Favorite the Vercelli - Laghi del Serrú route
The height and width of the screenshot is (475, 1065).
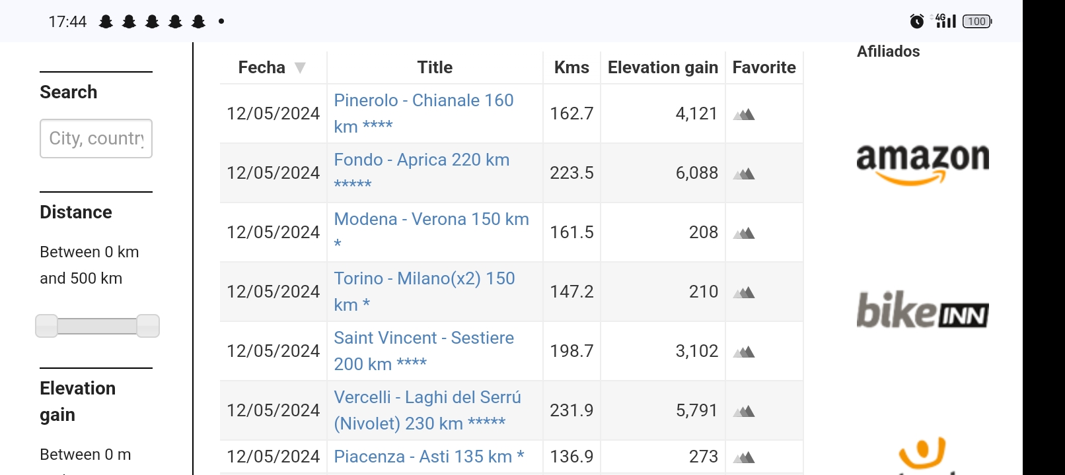click(744, 411)
